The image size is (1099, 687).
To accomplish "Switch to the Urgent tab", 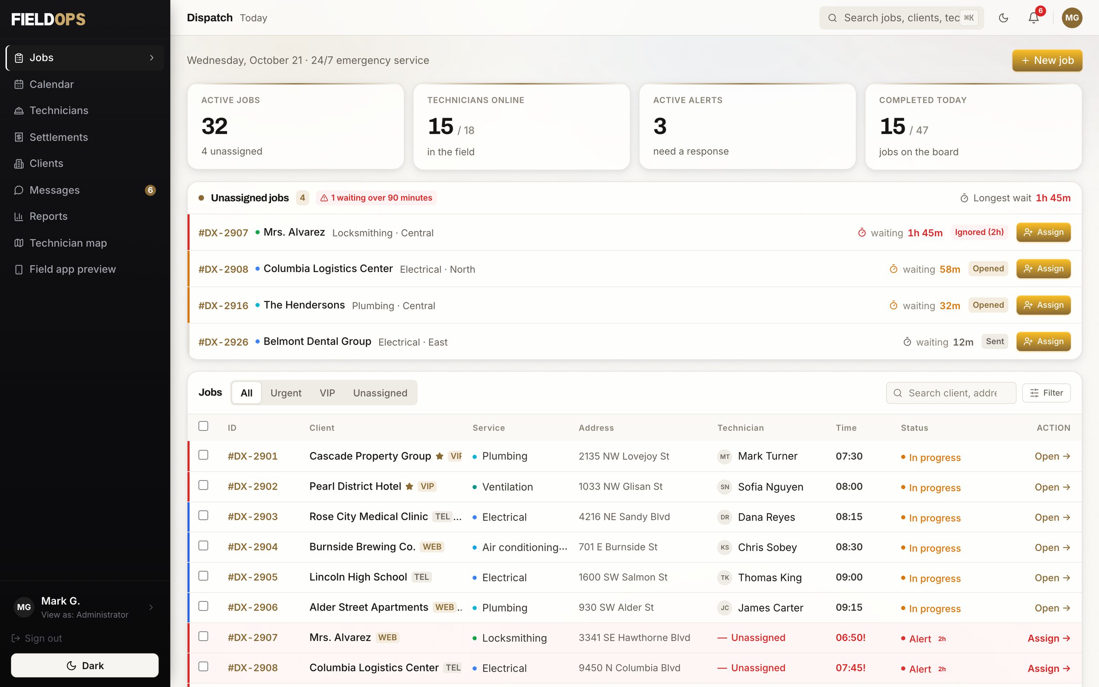I will point(286,393).
